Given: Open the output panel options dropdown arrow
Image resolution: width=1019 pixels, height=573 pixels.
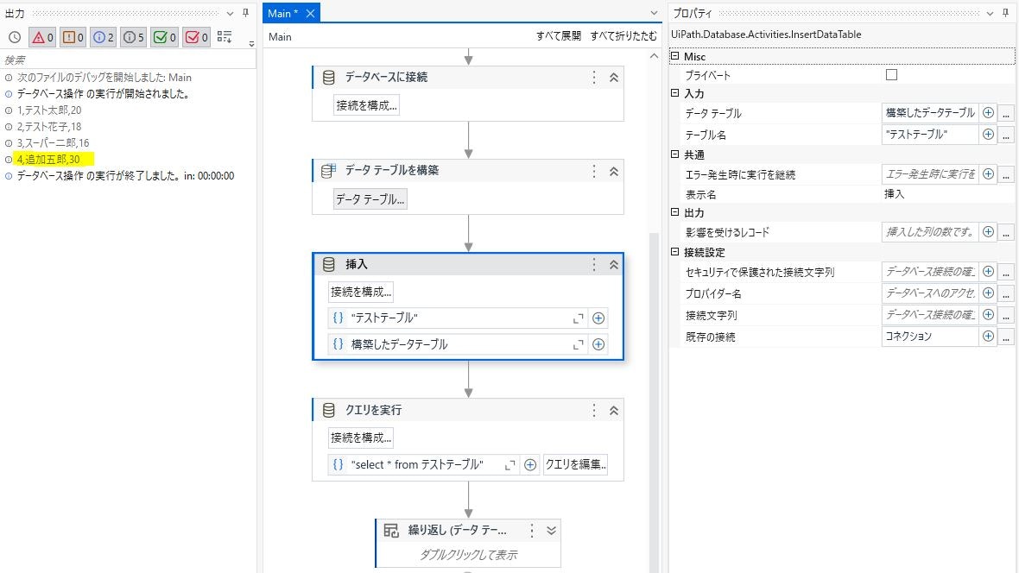Looking at the screenshot, I should pos(230,13).
